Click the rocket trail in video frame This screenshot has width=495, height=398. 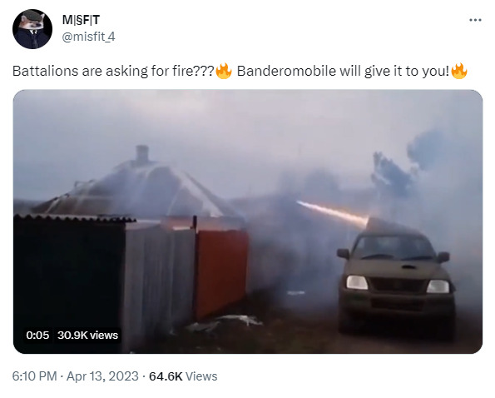pos(333,213)
